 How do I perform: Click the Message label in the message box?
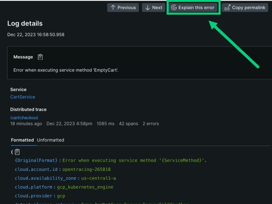pos(23,57)
